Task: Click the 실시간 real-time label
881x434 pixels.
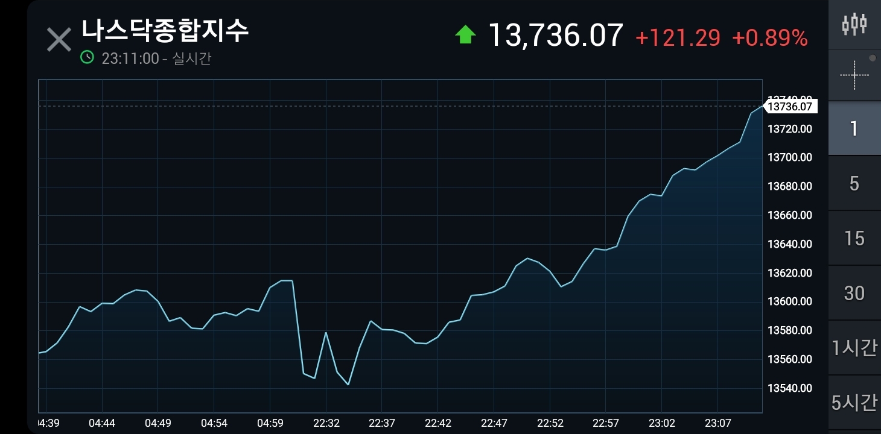Action: (191, 58)
